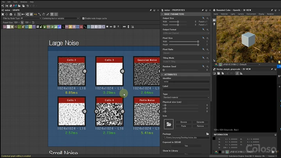This screenshot has width=281, height=158.
Task: Toggle the grayed grid display button in graph toolbar
Action: 56,14
